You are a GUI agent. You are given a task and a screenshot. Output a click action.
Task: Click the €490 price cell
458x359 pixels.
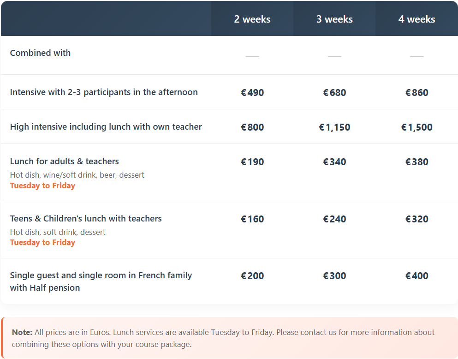point(252,93)
